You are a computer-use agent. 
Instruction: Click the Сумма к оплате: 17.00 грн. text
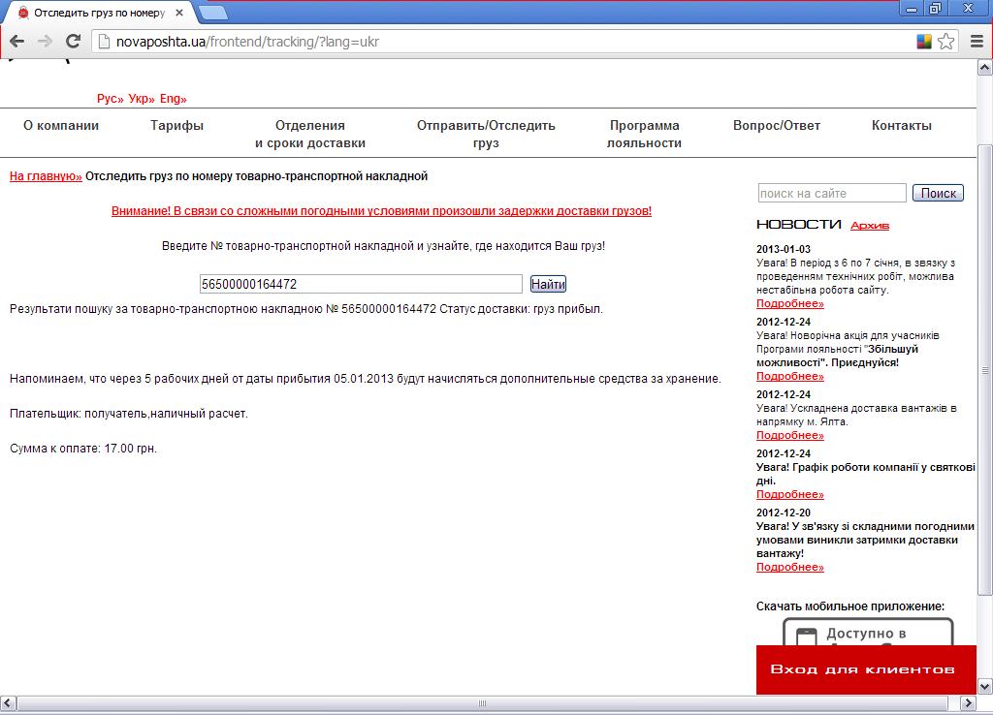[x=83, y=448]
